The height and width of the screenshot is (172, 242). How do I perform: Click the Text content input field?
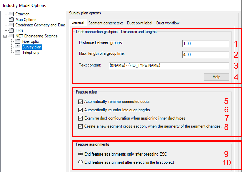168,65
